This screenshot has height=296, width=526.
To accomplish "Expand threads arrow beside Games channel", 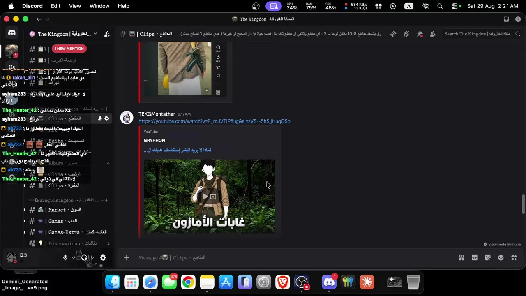I will (x=24, y=221).
